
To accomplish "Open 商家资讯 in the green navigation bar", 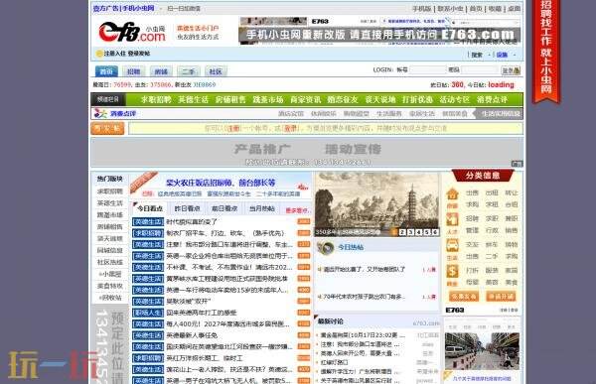I will (x=305, y=100).
